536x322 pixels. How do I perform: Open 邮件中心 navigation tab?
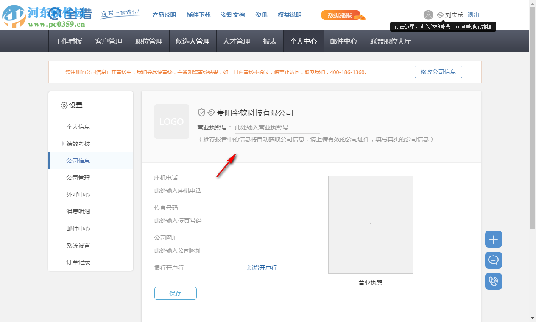pyautogui.click(x=344, y=41)
